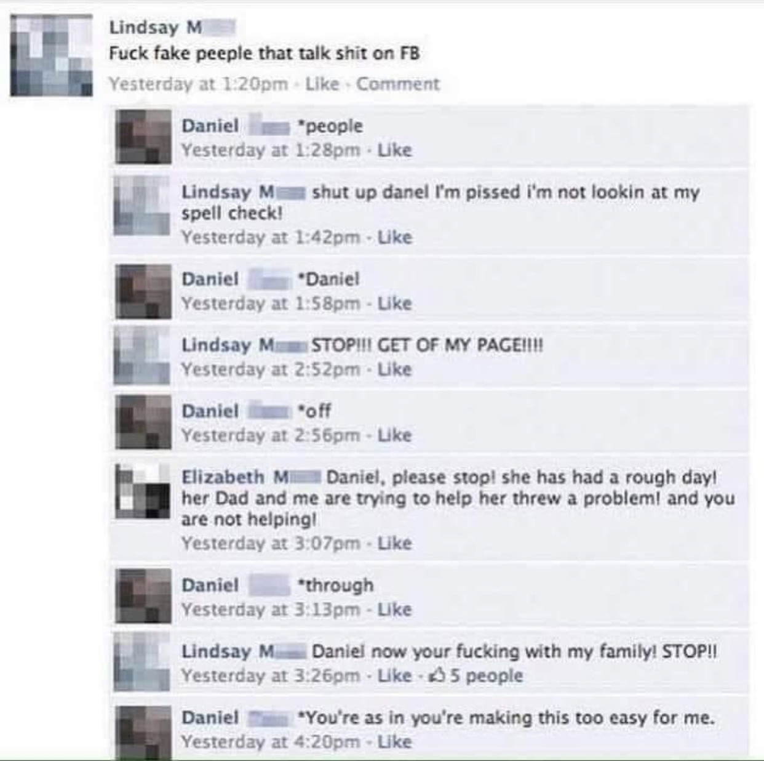Open Lindsay's pixelated profile picture on main post
Viewport: 764px width, 761px height.
tap(52, 55)
